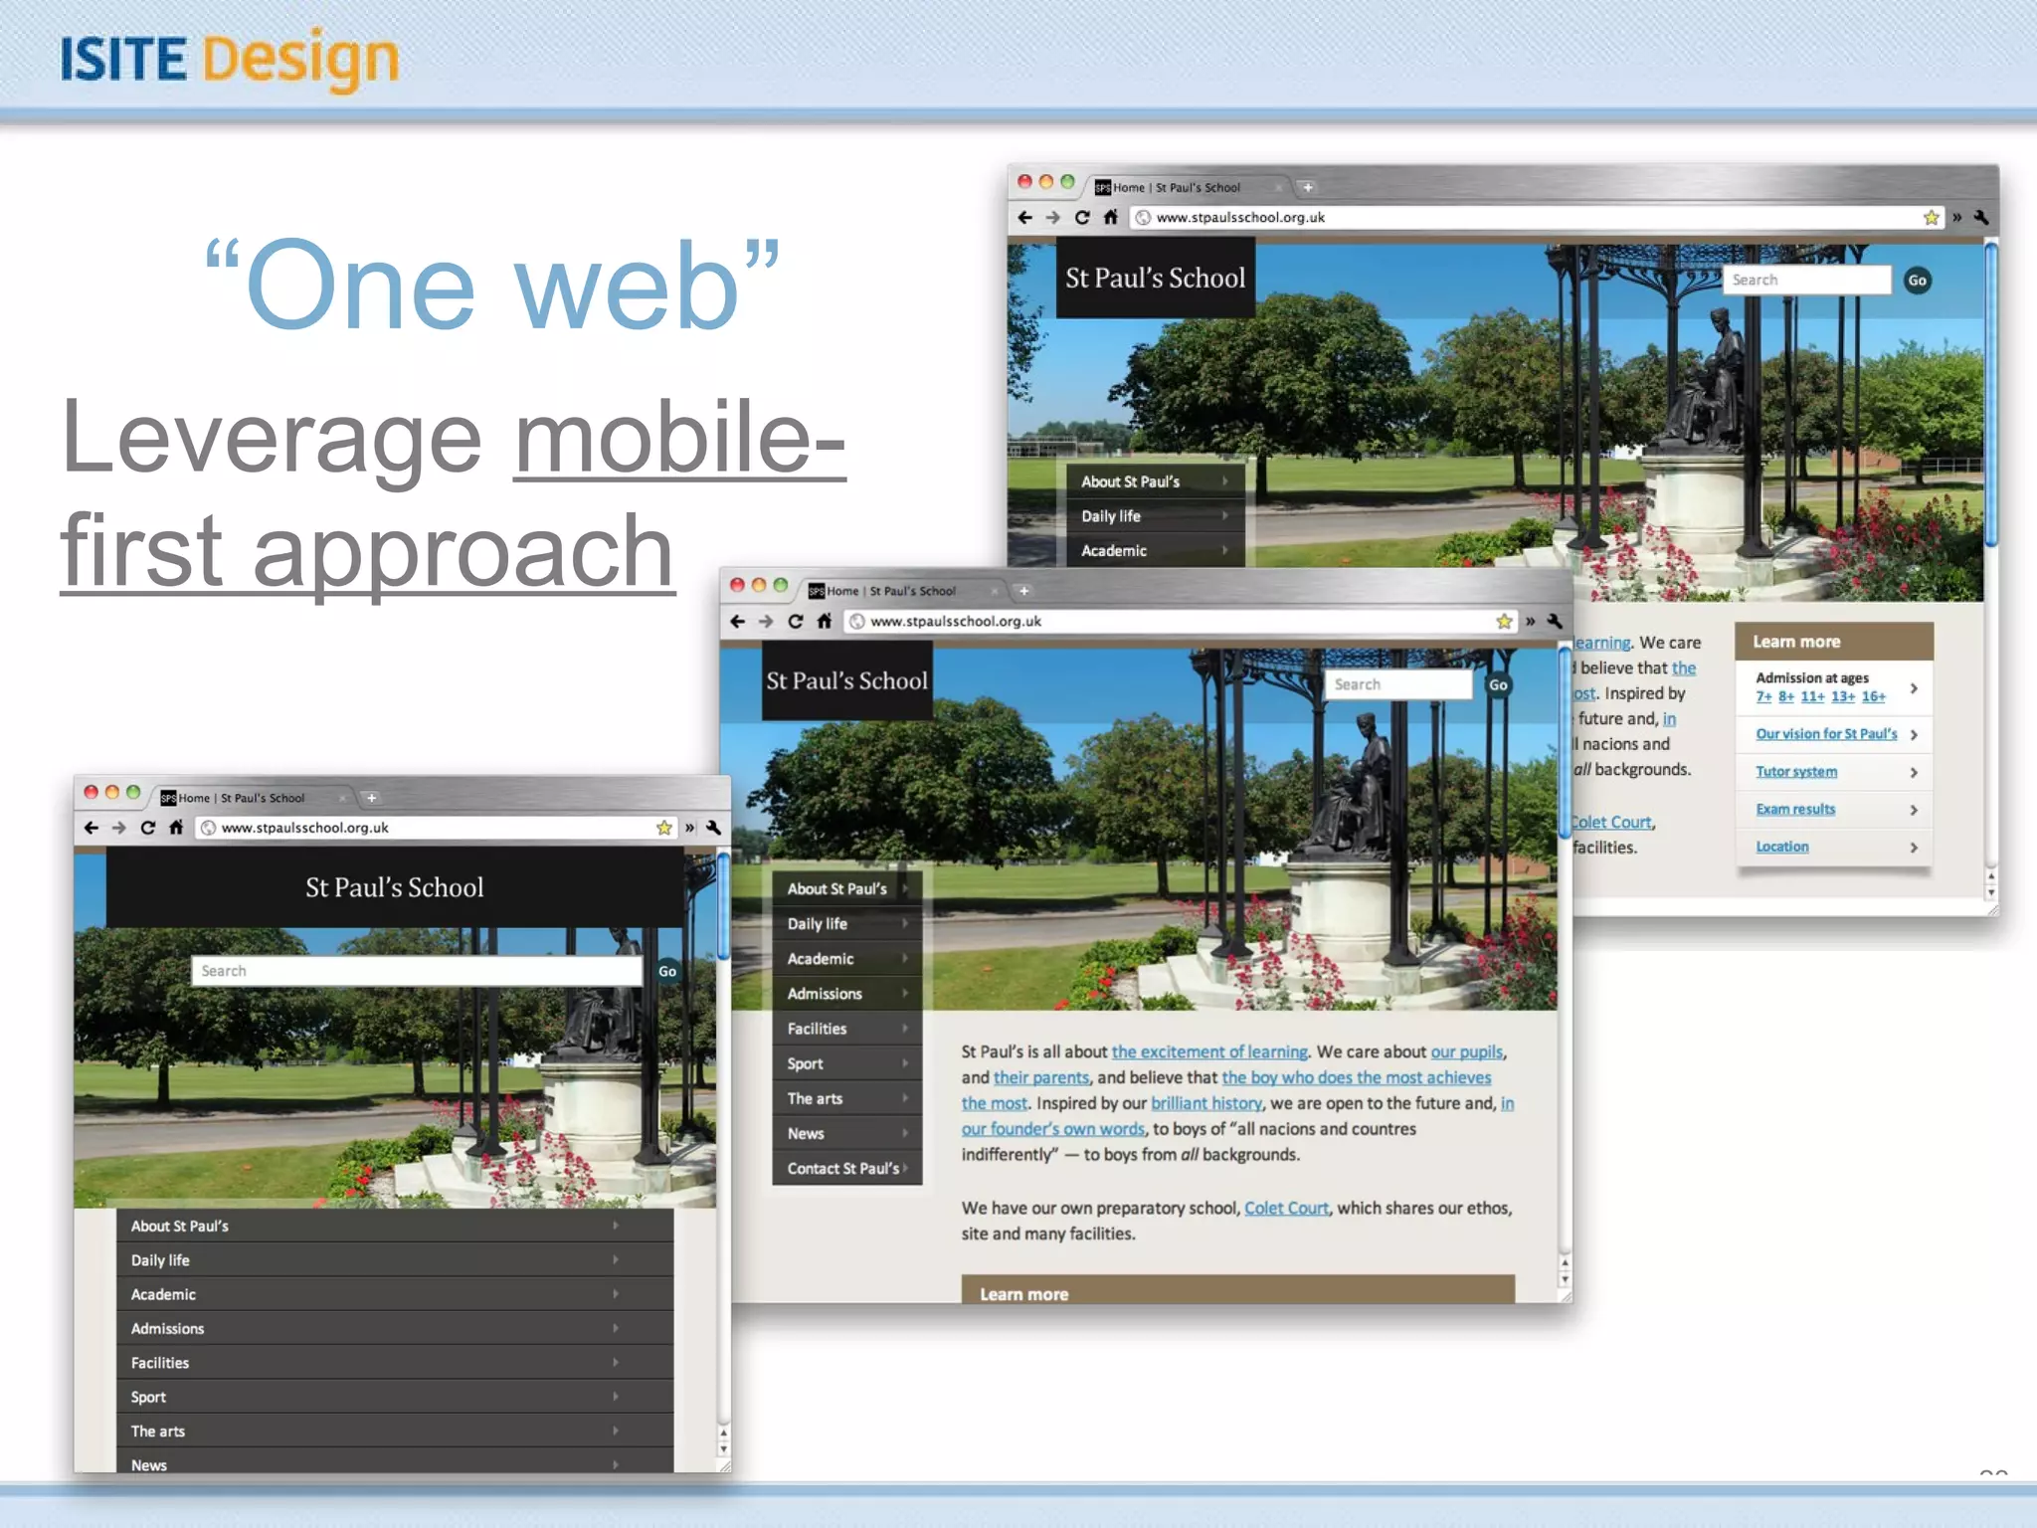This screenshot has height=1528, width=2037.
Task: Open Academic in middle window menu
Action: point(847,958)
